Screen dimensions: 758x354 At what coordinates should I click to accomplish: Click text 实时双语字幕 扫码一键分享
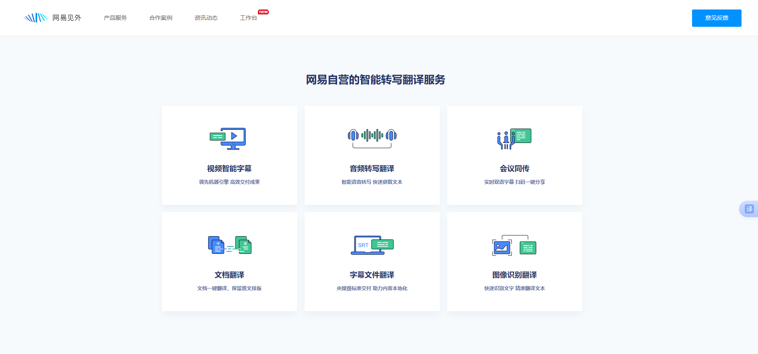click(515, 182)
